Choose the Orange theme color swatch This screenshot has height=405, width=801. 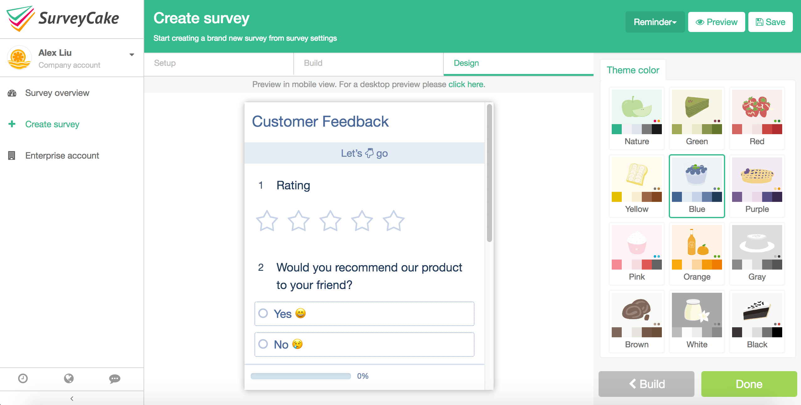(697, 254)
